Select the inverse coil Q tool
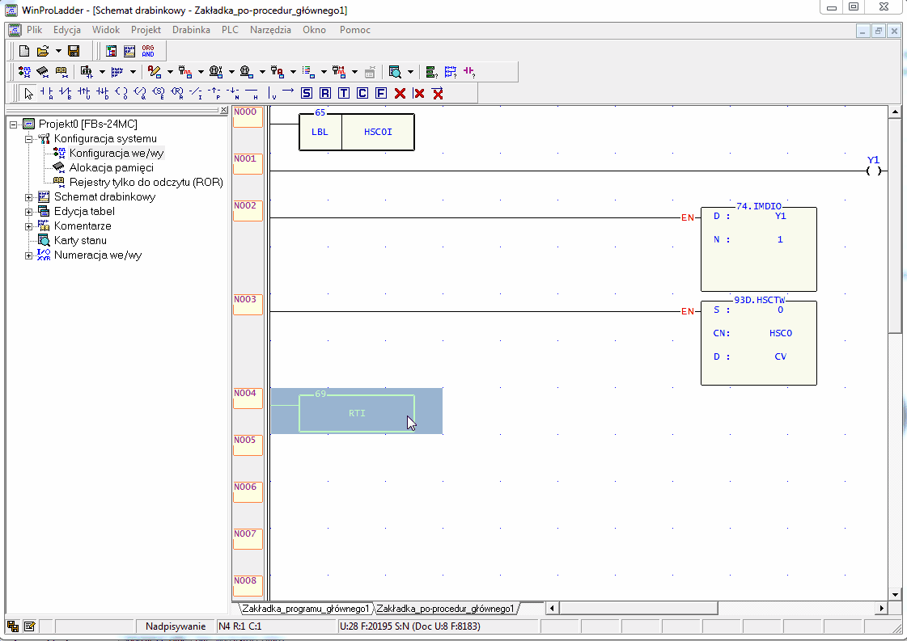907x641 pixels. pos(139,93)
